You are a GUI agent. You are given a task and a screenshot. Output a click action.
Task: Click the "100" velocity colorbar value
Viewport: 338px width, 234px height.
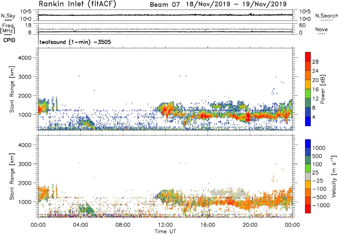point(317,164)
